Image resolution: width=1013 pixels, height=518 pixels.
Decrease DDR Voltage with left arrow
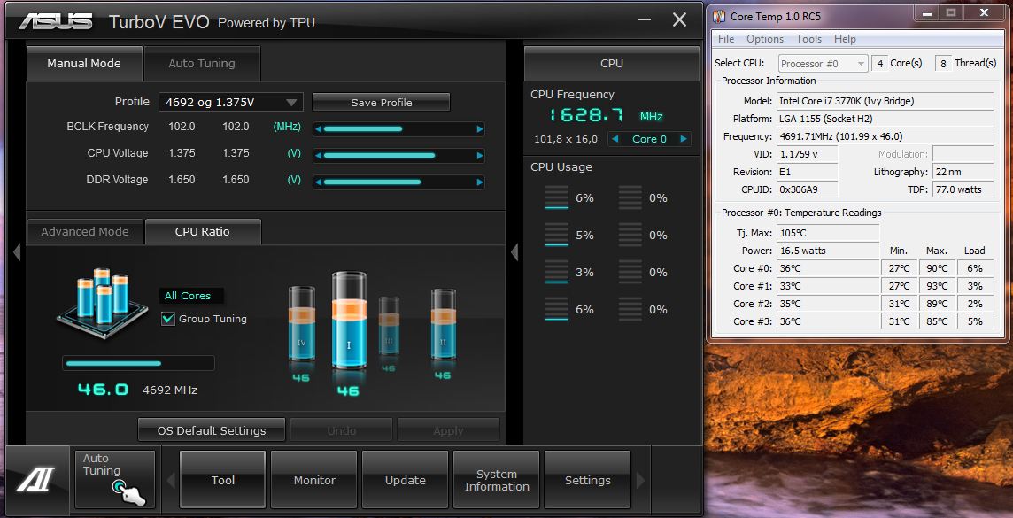point(318,182)
